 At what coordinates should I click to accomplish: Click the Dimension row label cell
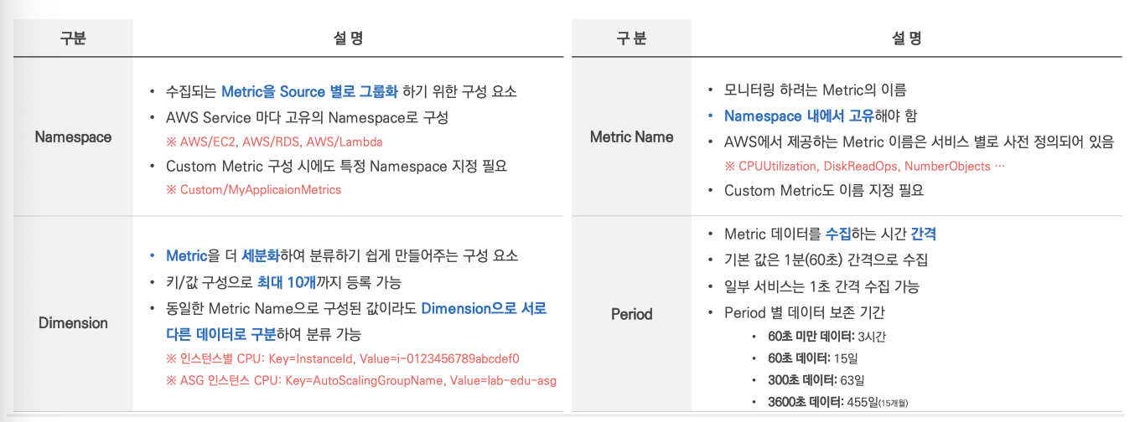click(x=73, y=322)
